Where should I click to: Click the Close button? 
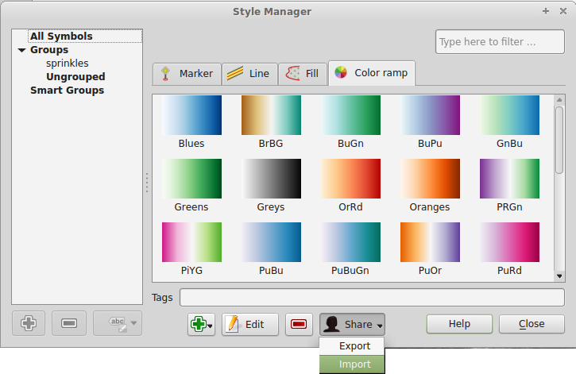point(532,324)
